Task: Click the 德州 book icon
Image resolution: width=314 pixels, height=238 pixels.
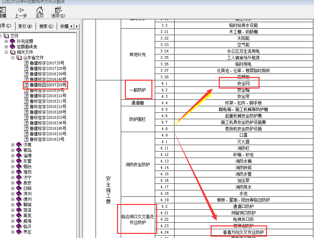Action: [x=19, y=199]
